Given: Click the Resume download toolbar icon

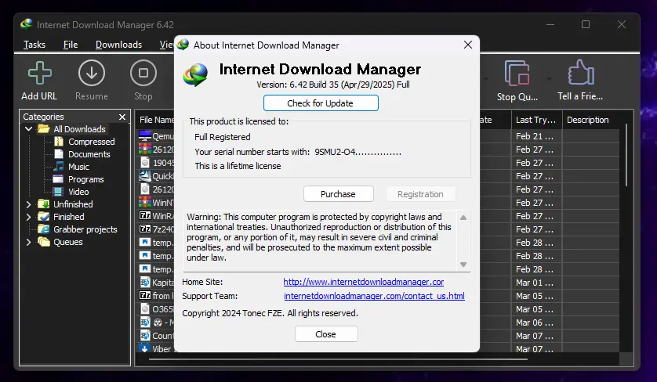Looking at the screenshot, I should click(92, 74).
